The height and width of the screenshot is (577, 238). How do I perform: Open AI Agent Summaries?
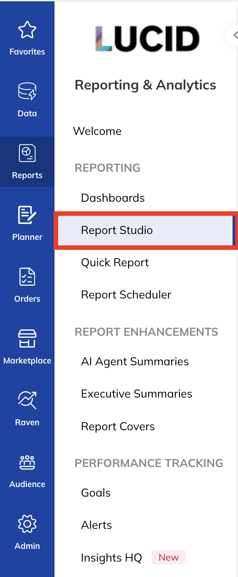tap(135, 362)
